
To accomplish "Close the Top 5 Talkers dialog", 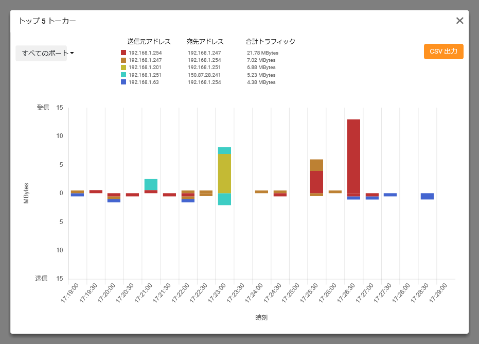I will click(x=459, y=21).
